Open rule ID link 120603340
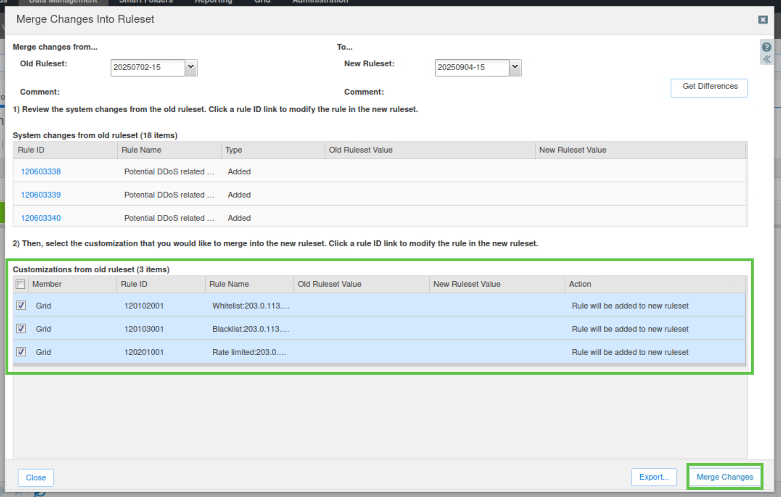This screenshot has height=497, width=781. [x=41, y=218]
